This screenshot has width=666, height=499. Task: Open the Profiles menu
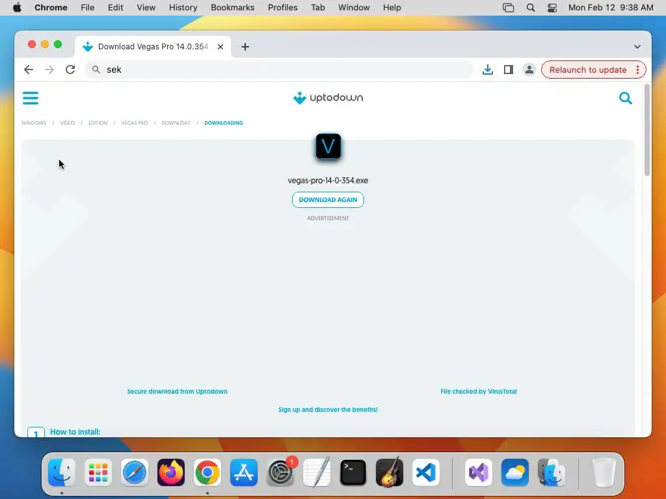coord(282,8)
